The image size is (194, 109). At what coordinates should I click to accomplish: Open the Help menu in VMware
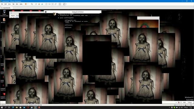click(x=21, y=4)
